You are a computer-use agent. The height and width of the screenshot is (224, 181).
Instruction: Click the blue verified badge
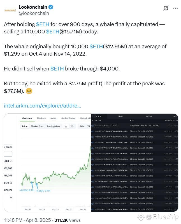(x=51, y=7)
